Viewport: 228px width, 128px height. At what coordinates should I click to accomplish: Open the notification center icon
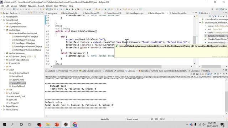(222, 124)
